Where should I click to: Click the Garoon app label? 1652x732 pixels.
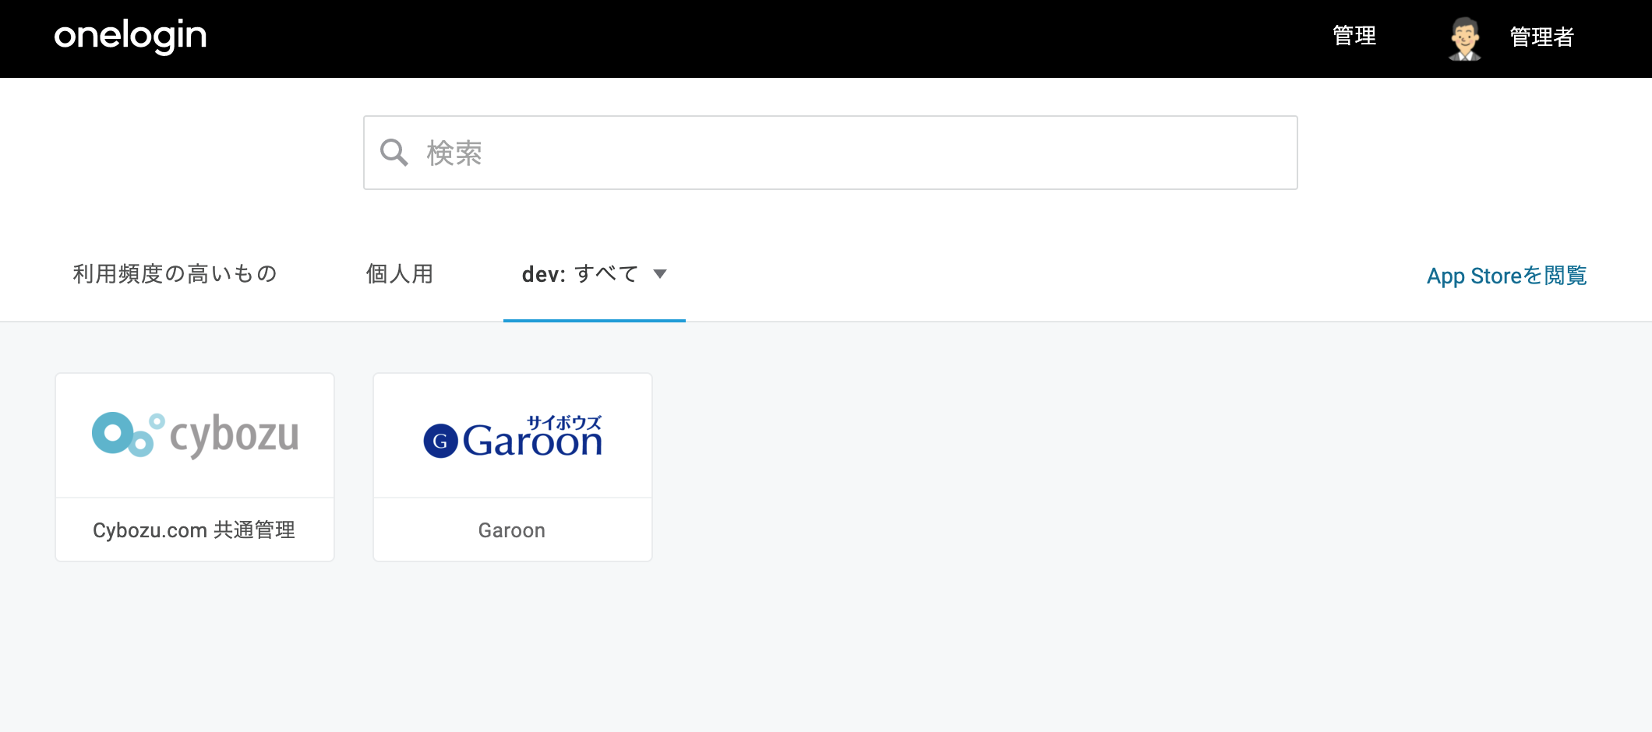tap(512, 530)
